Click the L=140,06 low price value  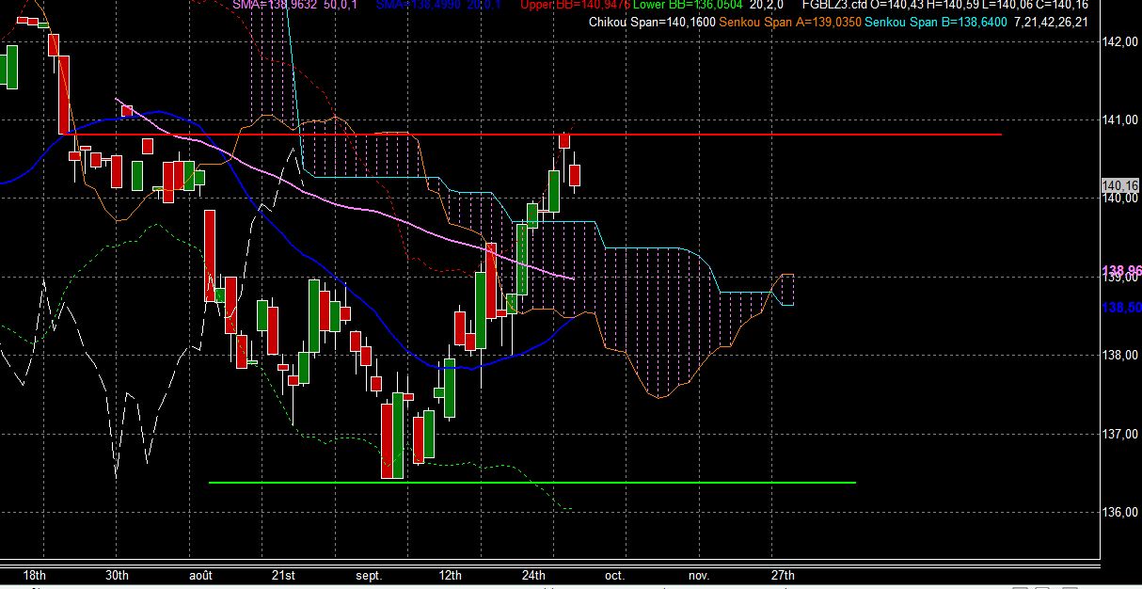point(1008,5)
